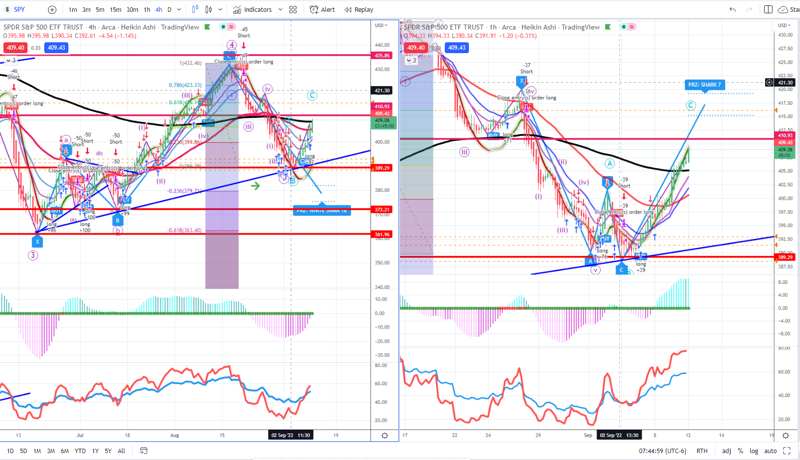
Task: Set date range to 3M
Action: (51, 451)
